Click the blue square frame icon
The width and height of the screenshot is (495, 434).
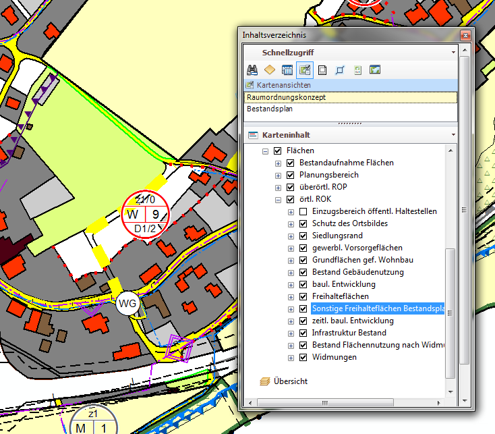(x=340, y=70)
